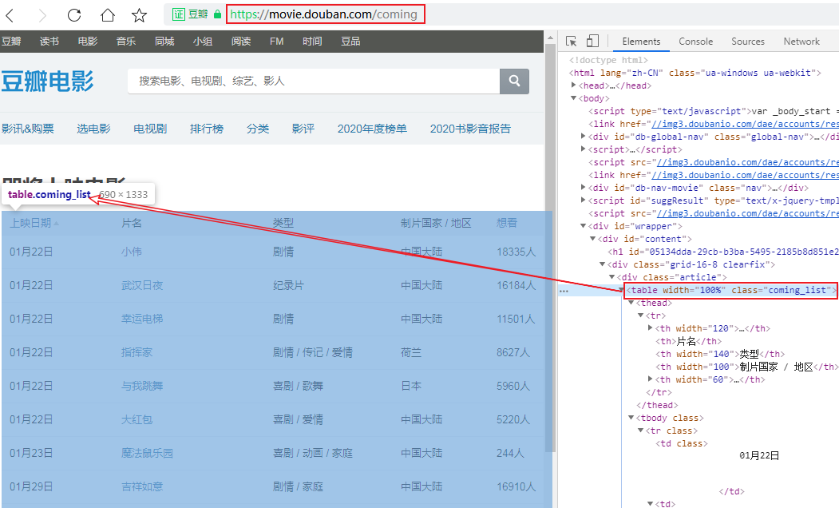The width and height of the screenshot is (839, 508).
Task: Click the page scrollbar up arrow
Action: [x=549, y=38]
